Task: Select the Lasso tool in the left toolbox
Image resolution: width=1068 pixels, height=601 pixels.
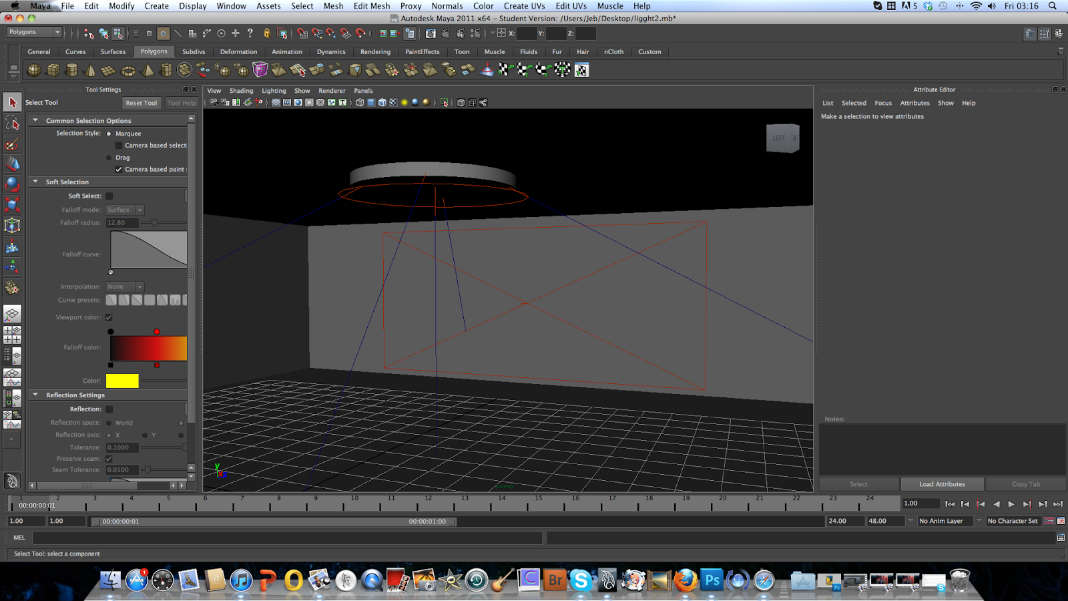Action: 12,122
